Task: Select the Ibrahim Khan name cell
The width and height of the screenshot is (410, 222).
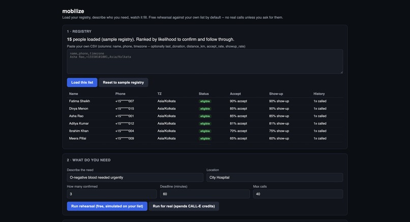Action: (x=79, y=131)
